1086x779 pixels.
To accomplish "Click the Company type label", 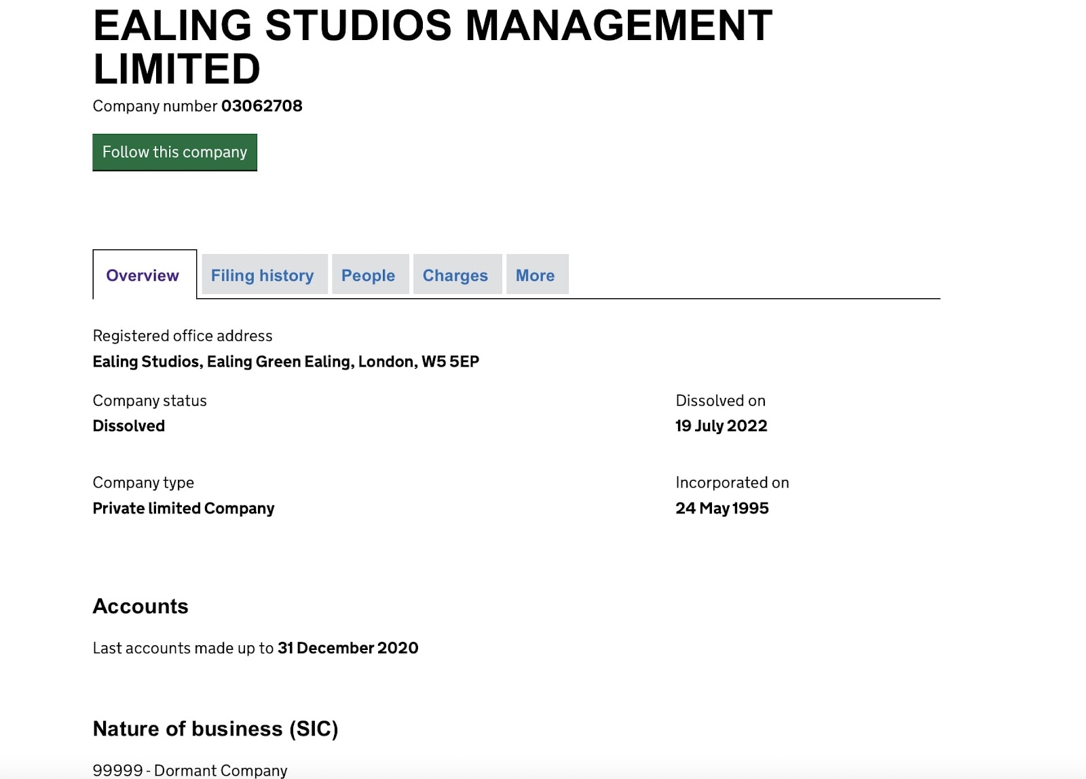I will pos(143,483).
